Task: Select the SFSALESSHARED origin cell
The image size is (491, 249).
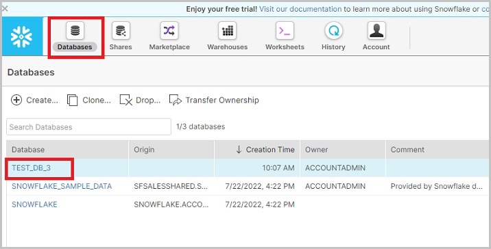Action: pyautogui.click(x=171, y=186)
